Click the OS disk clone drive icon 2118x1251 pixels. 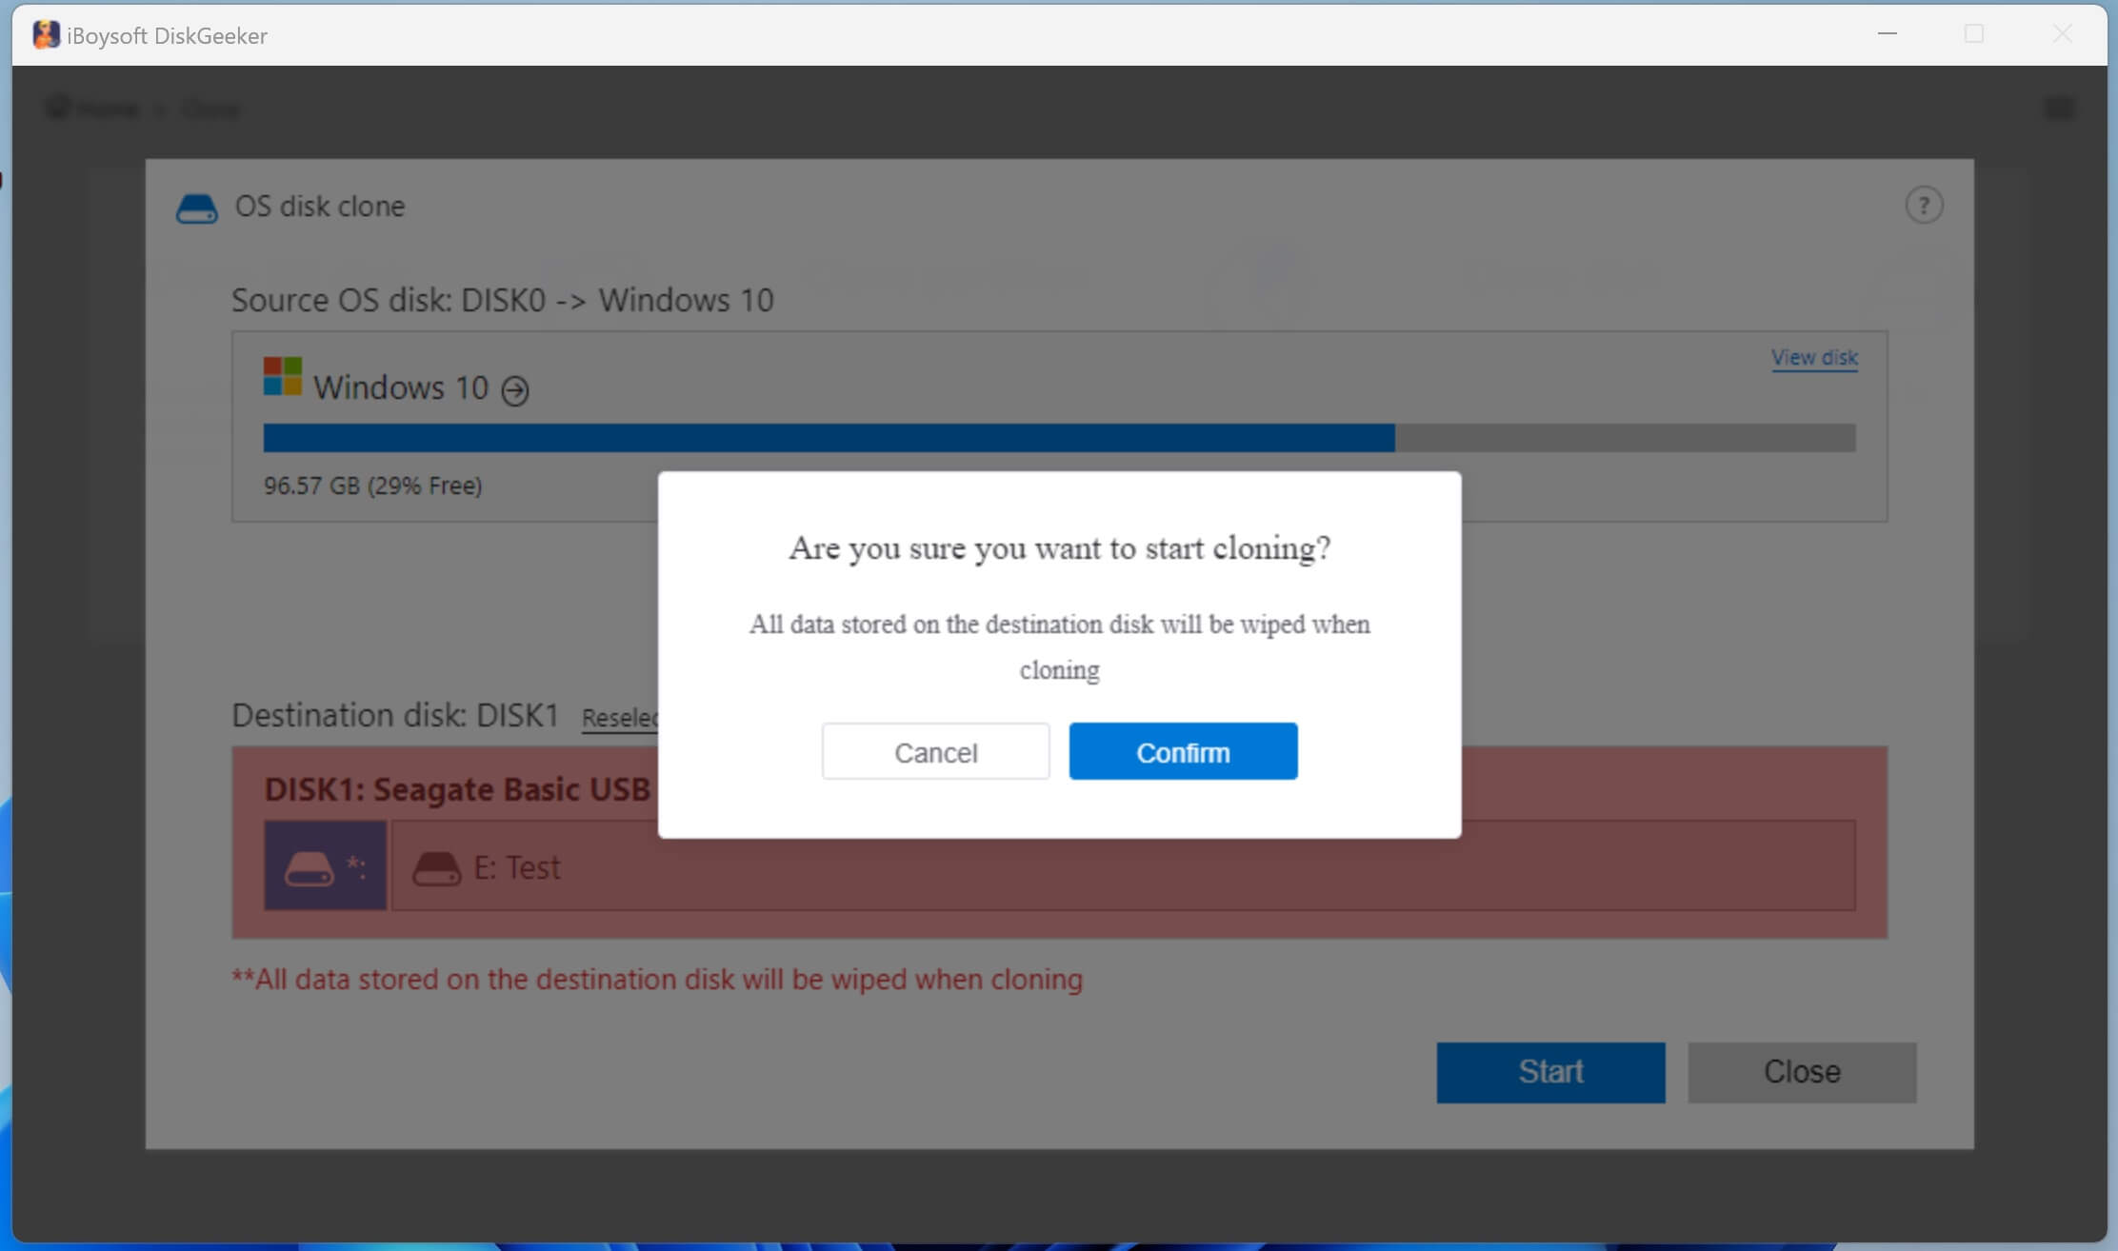197,208
